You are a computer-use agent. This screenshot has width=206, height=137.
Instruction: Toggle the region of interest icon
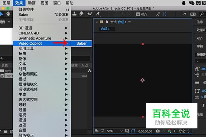click(x=127, y=131)
